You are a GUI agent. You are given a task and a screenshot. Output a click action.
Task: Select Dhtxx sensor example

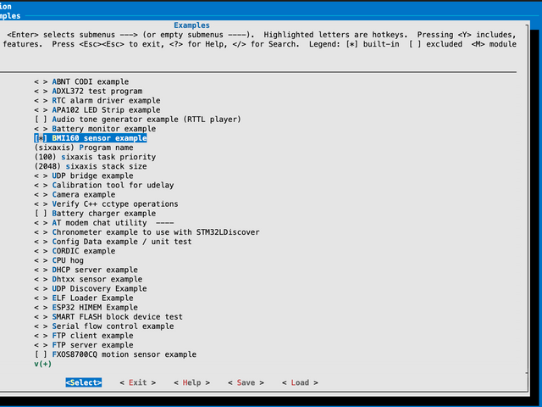[x=88, y=279]
